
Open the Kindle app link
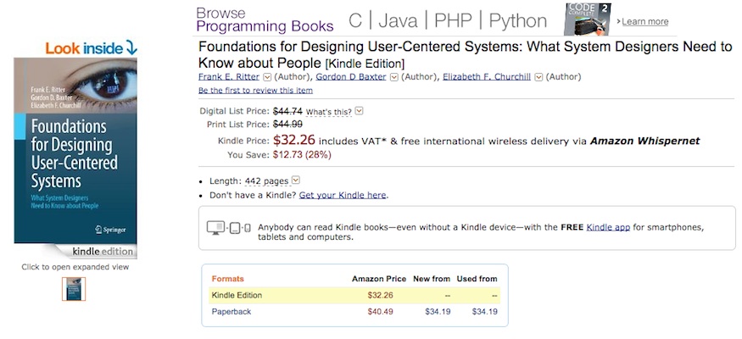(608, 227)
